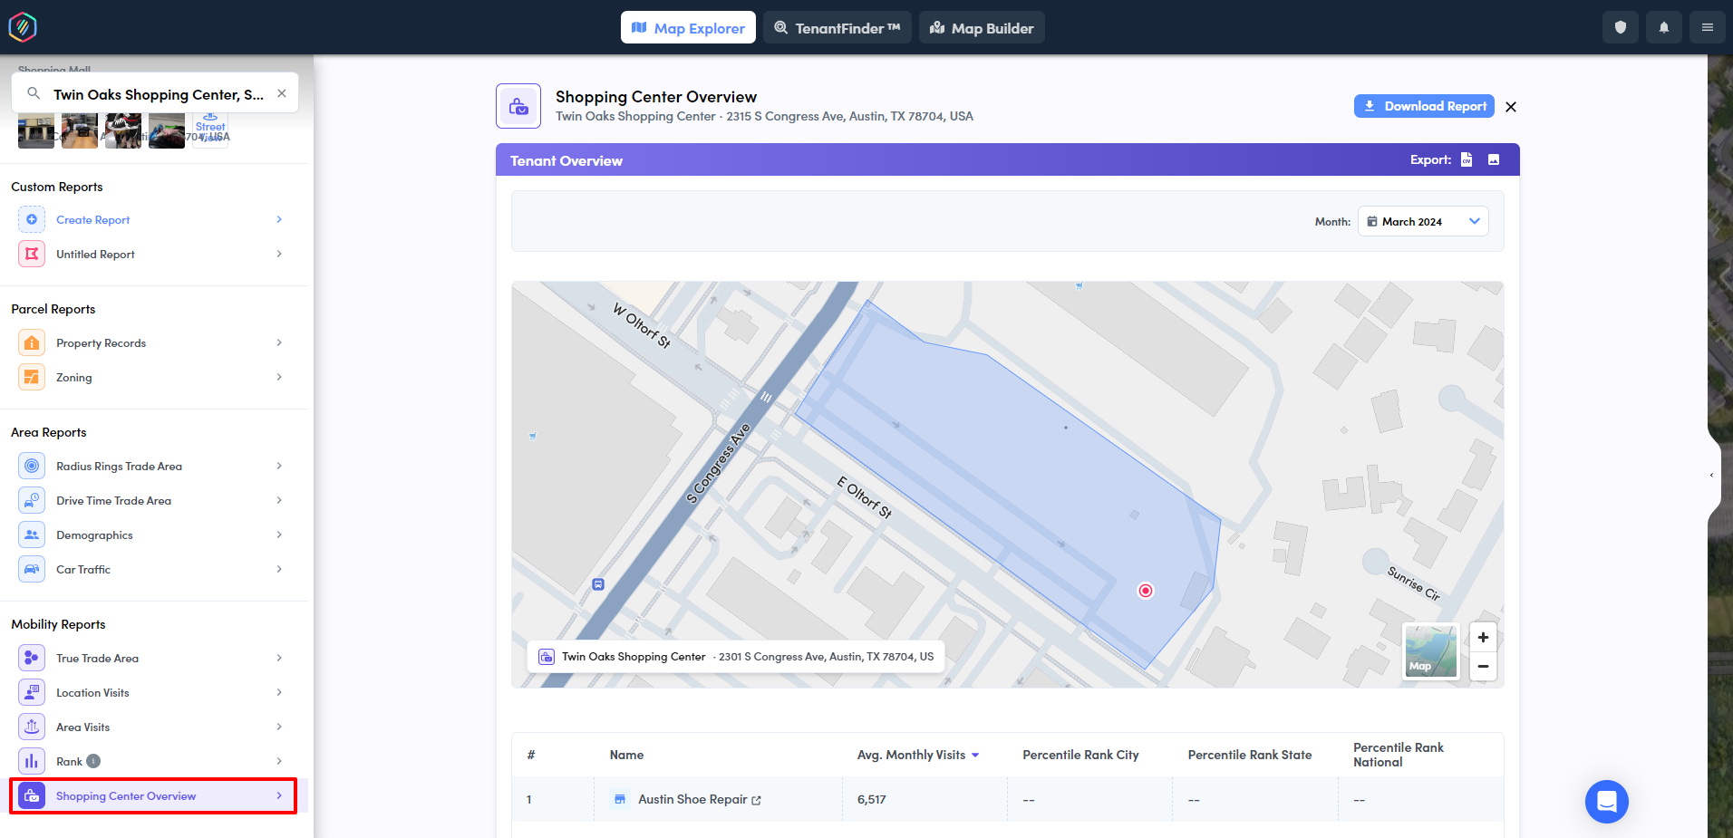
Task: Export tenant overview as CSV
Action: pyautogui.click(x=1467, y=159)
